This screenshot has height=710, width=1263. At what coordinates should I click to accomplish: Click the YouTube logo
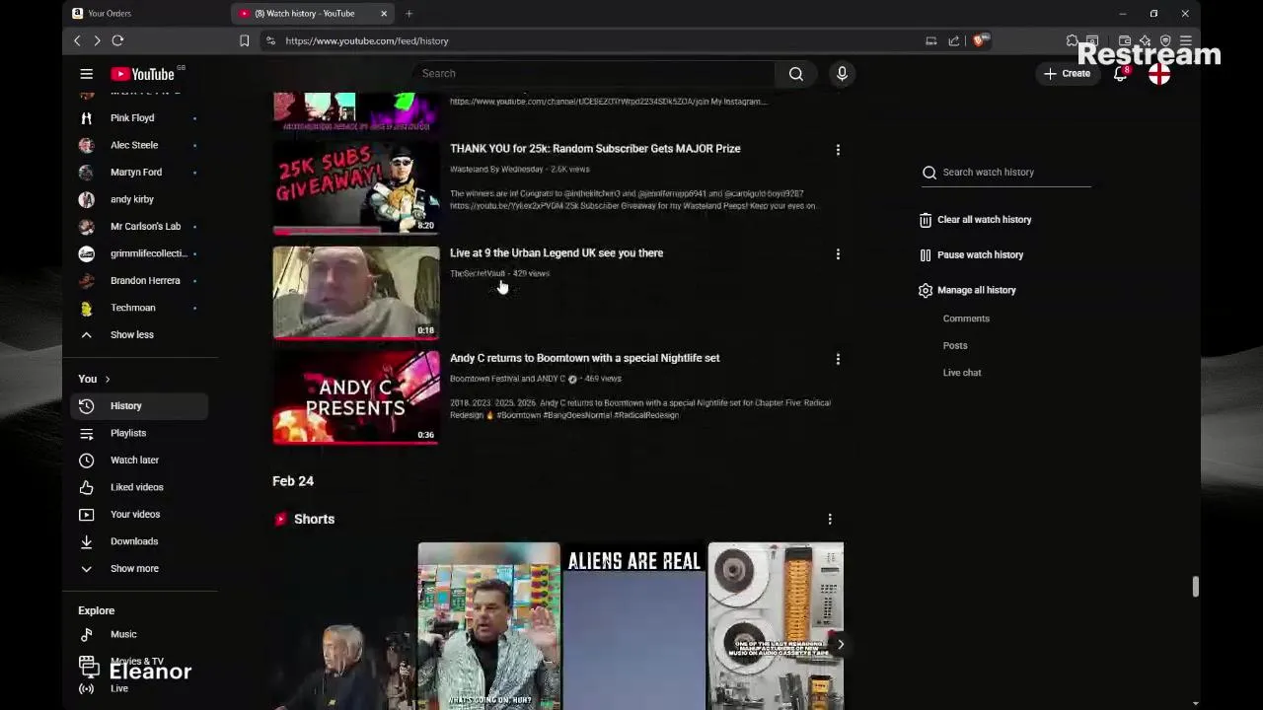[142, 74]
